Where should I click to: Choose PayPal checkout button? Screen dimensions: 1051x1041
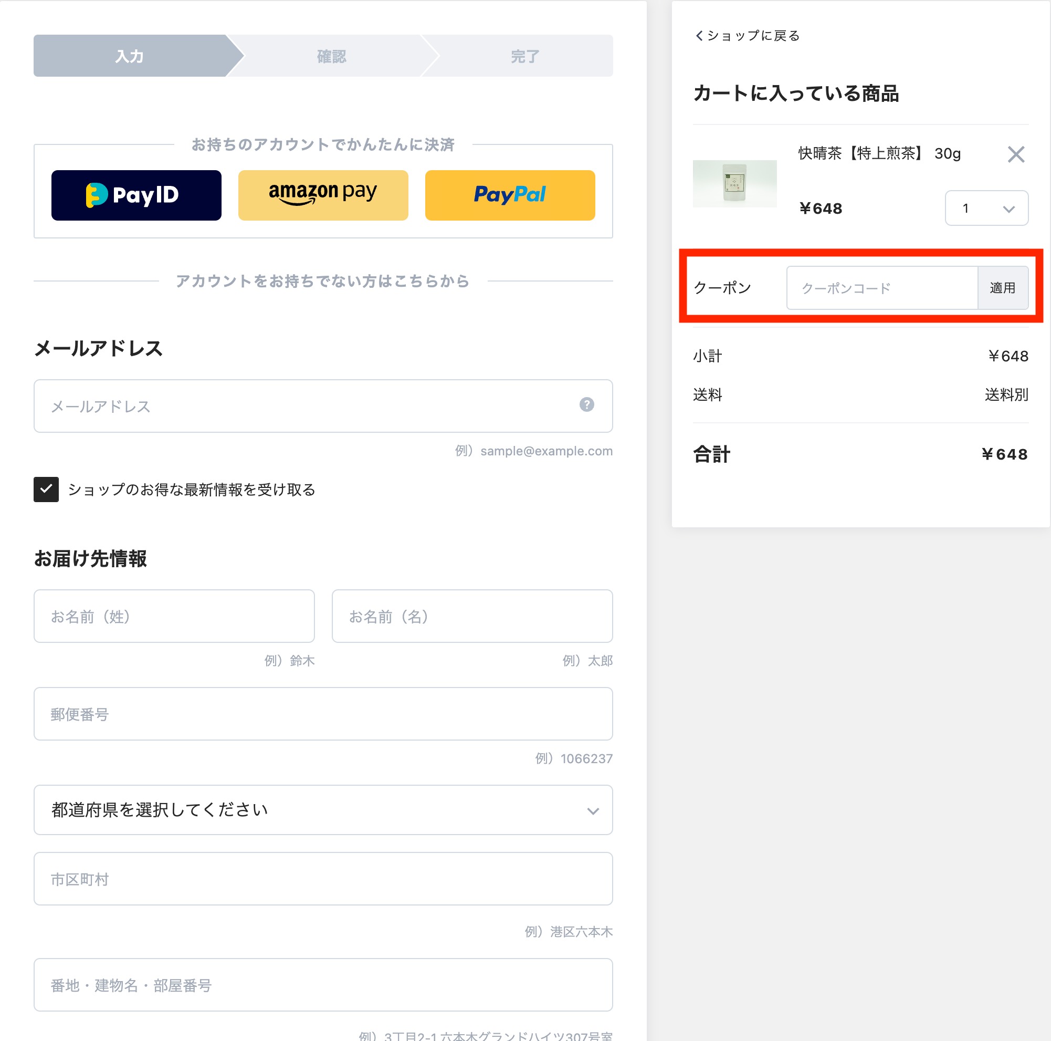pyautogui.click(x=510, y=195)
